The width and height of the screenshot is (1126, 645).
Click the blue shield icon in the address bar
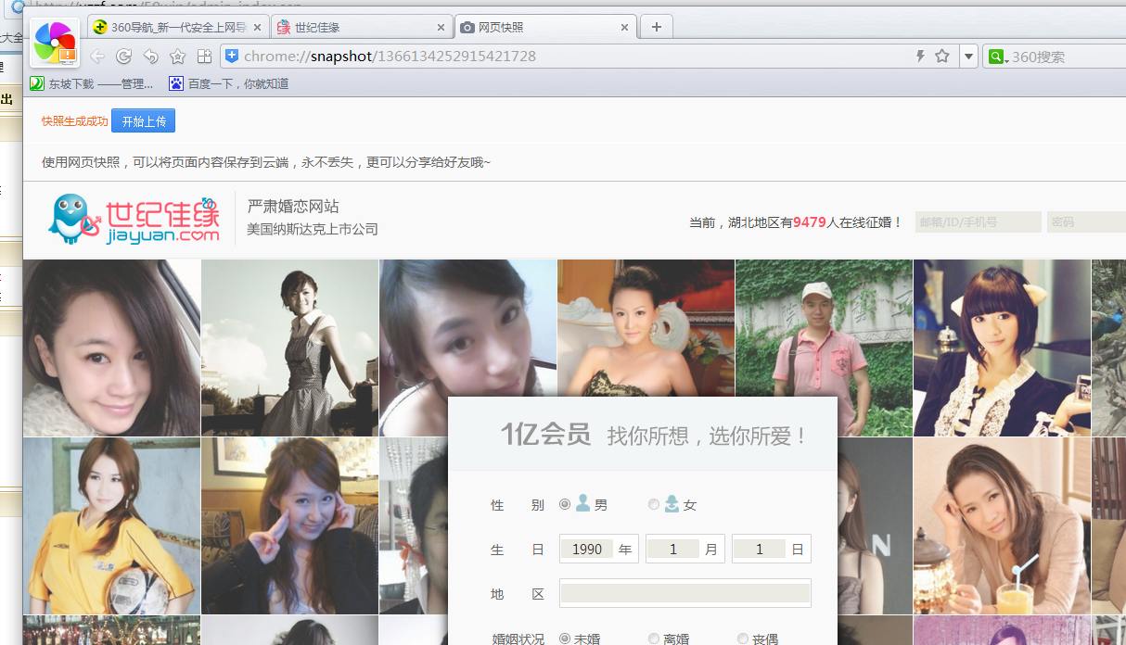232,57
